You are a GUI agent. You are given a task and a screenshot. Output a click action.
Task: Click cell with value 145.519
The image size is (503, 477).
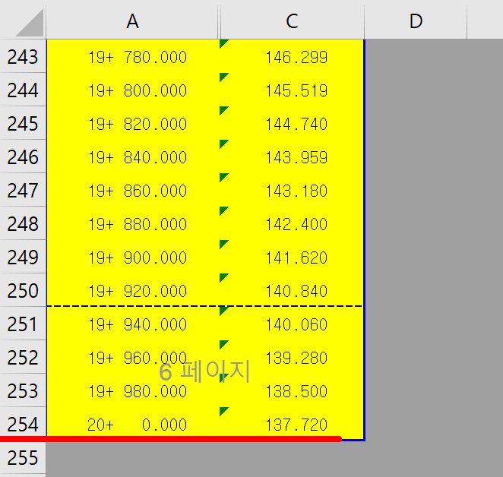coord(292,90)
